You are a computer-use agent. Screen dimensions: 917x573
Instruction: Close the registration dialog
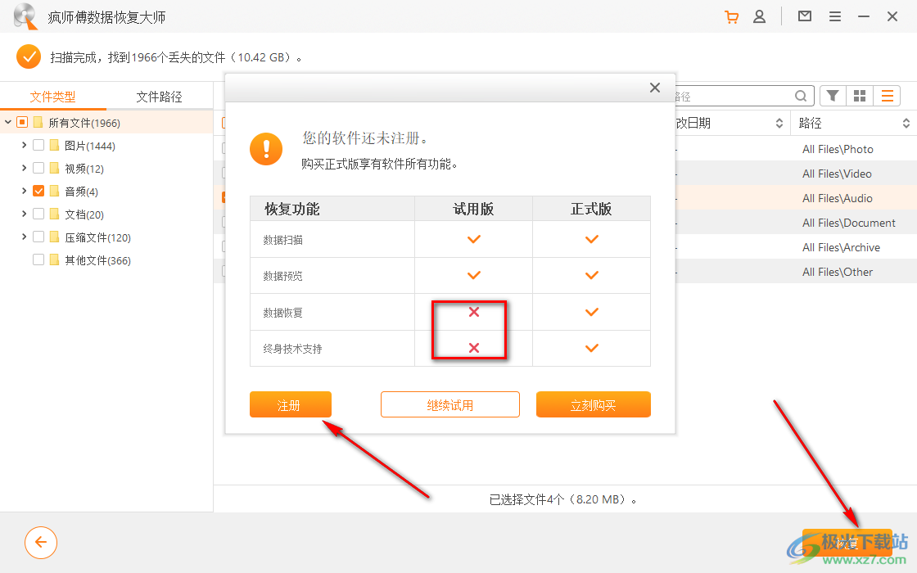coord(655,88)
